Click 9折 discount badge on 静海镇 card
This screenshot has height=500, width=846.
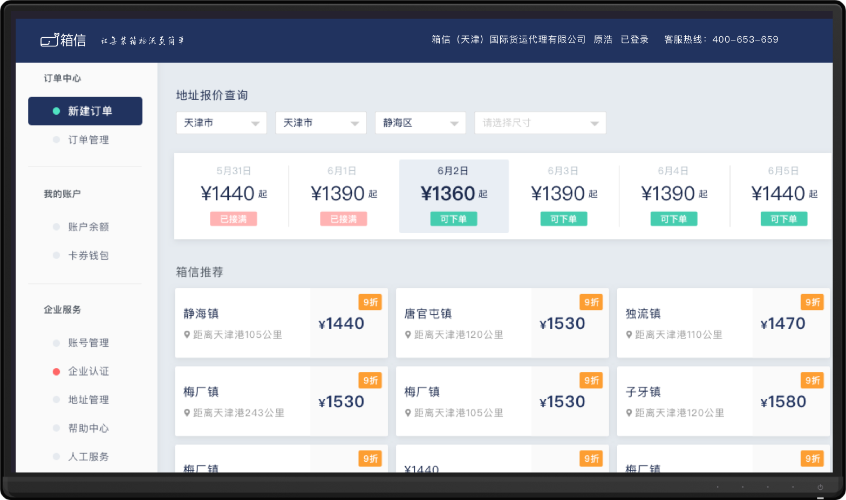coord(370,302)
